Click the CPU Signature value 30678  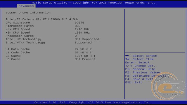pos(79,23)
